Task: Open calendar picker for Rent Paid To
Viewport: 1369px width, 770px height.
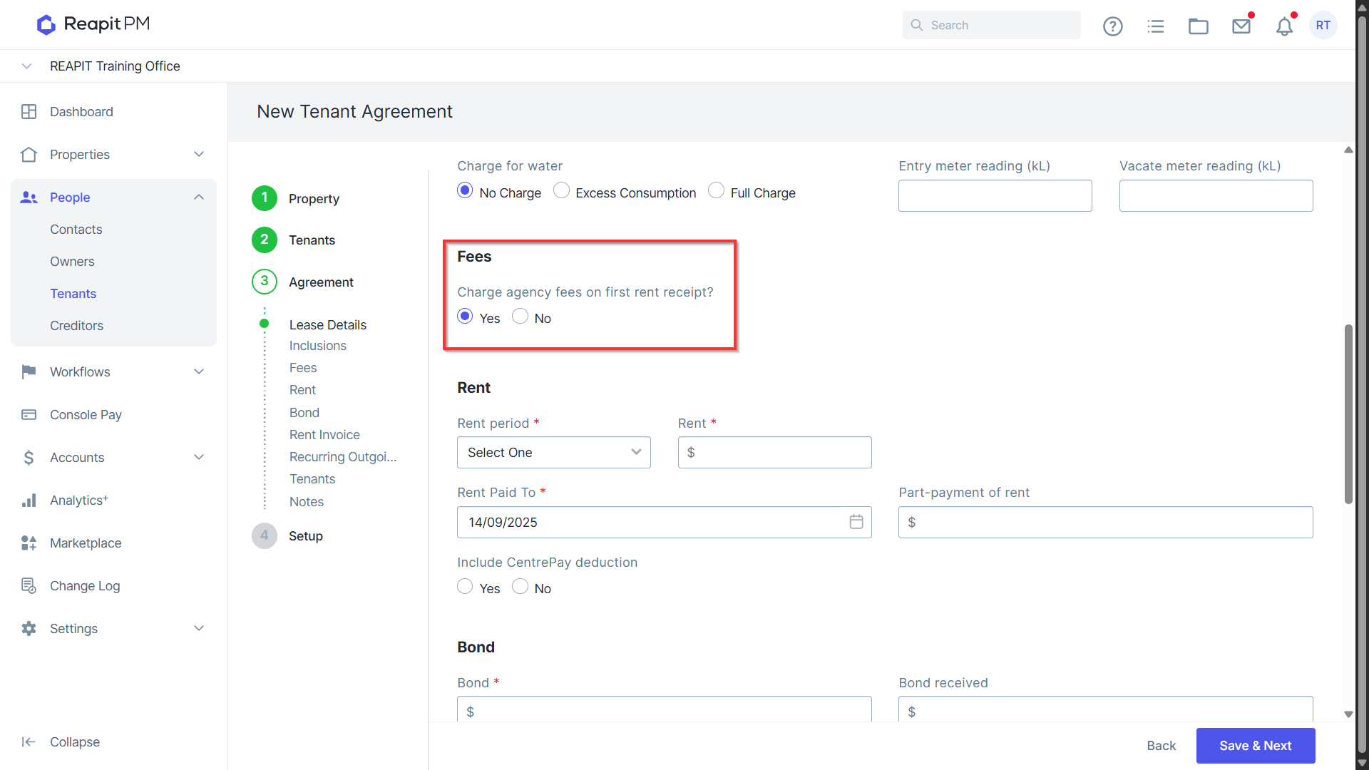Action: (x=856, y=522)
